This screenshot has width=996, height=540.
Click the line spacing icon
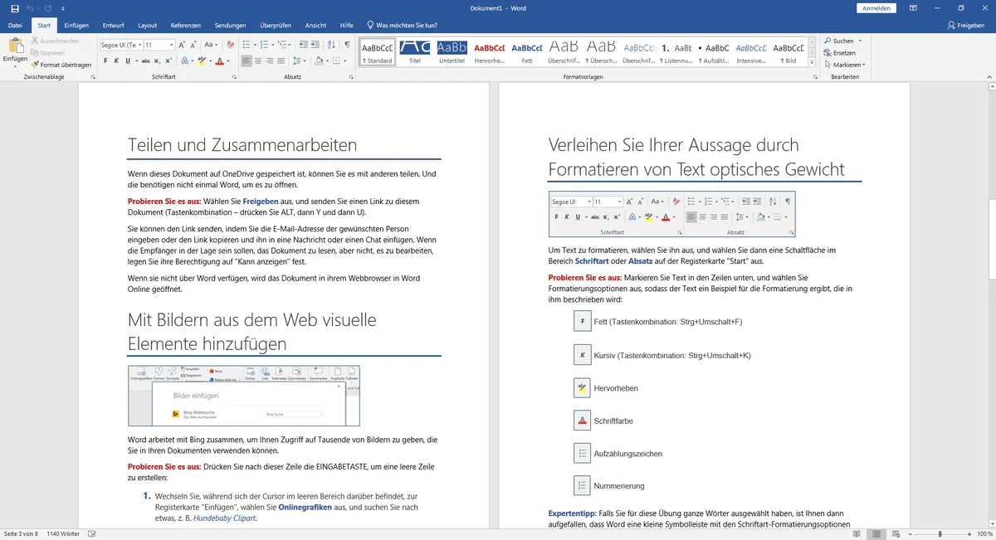(x=297, y=61)
